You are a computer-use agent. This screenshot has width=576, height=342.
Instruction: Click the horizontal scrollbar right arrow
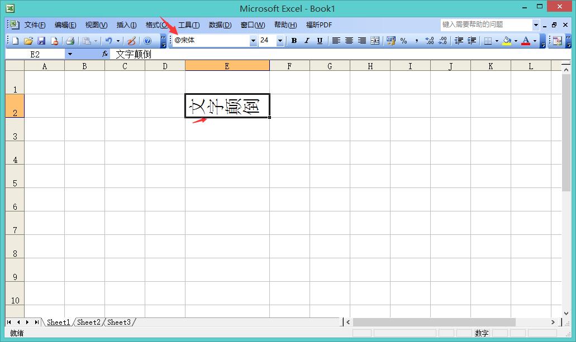(553, 322)
